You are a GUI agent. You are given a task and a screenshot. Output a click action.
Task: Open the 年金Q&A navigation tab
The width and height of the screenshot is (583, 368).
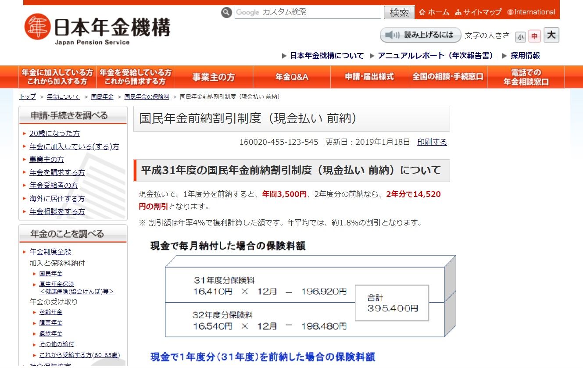click(x=292, y=77)
